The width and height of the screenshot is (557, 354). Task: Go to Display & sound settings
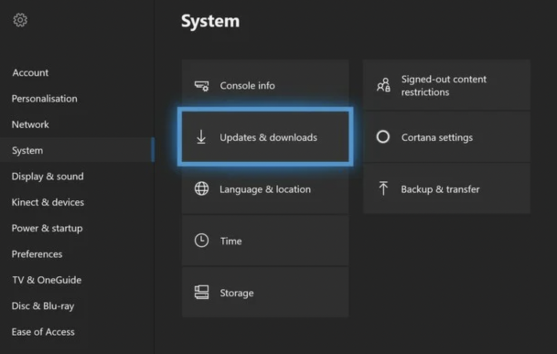(x=47, y=176)
